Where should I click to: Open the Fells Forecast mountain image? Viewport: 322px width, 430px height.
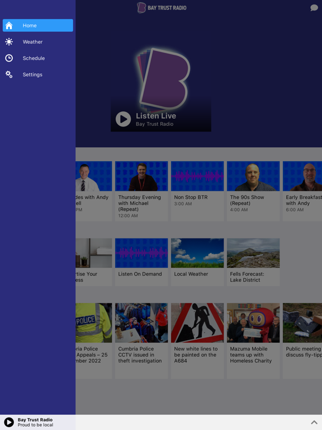pos(253,253)
